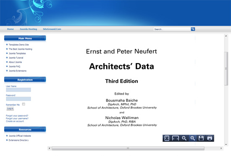
Task: Click the "Bousmaha Baiche" name
Action: [122, 100]
